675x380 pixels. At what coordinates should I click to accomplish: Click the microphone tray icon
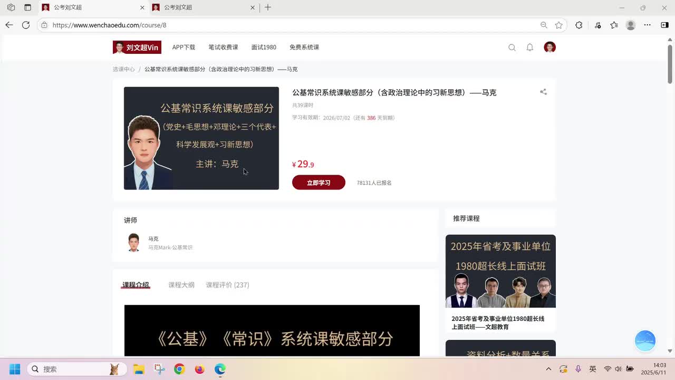click(578, 369)
